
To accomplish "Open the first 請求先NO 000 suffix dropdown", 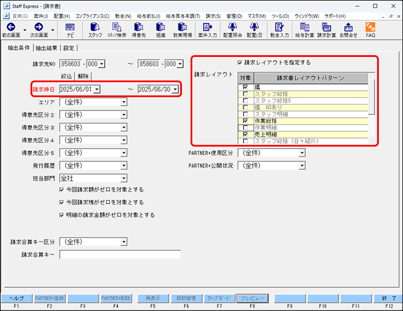I will (x=102, y=64).
